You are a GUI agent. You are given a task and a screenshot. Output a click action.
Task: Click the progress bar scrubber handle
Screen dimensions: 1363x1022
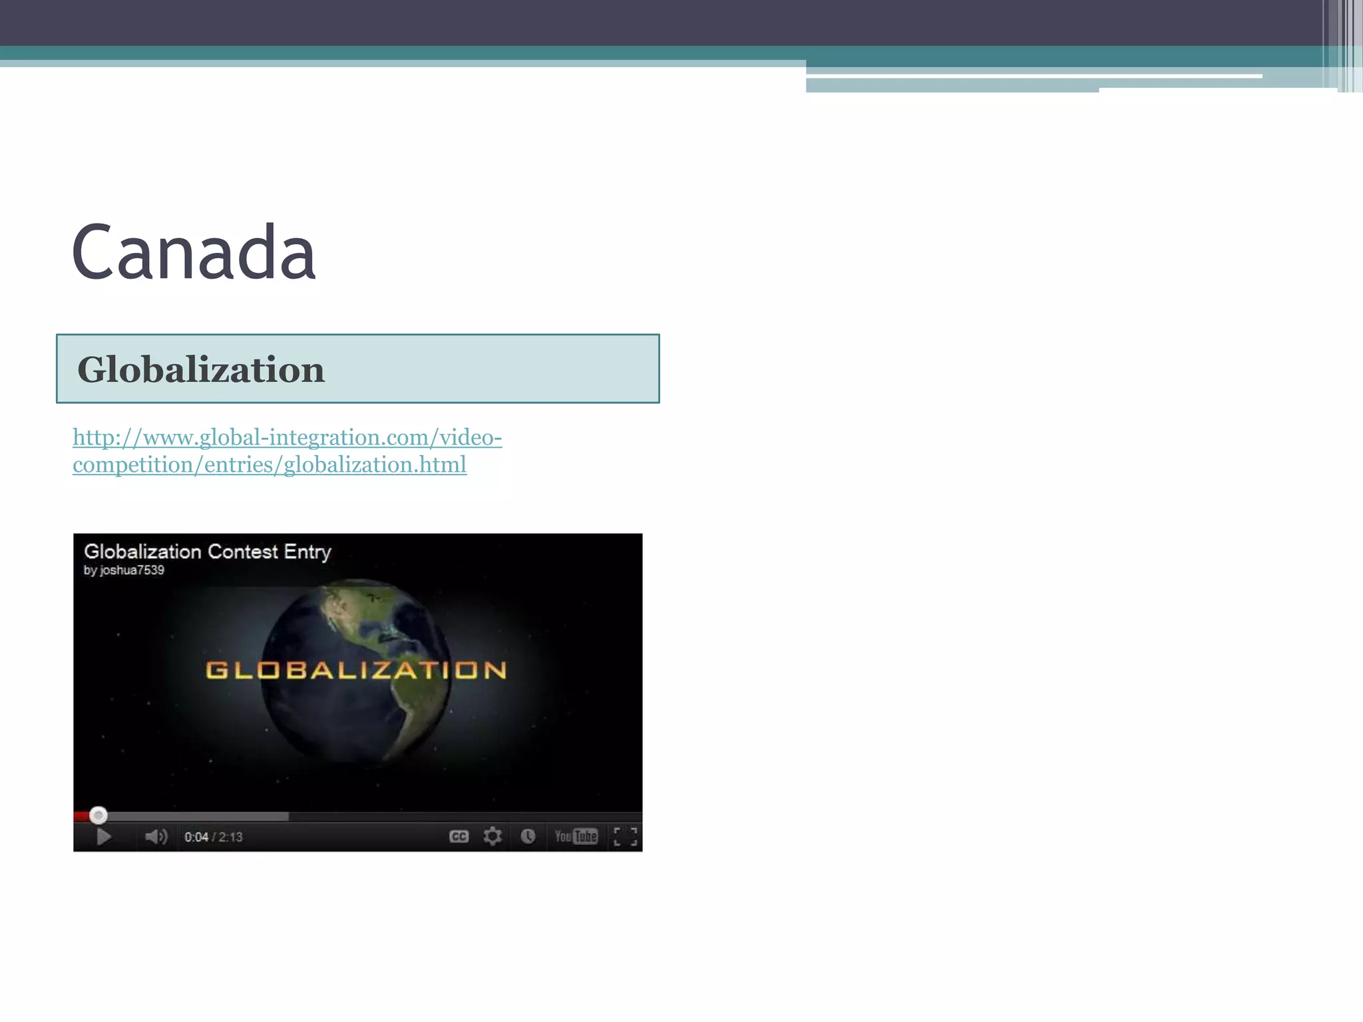click(98, 815)
